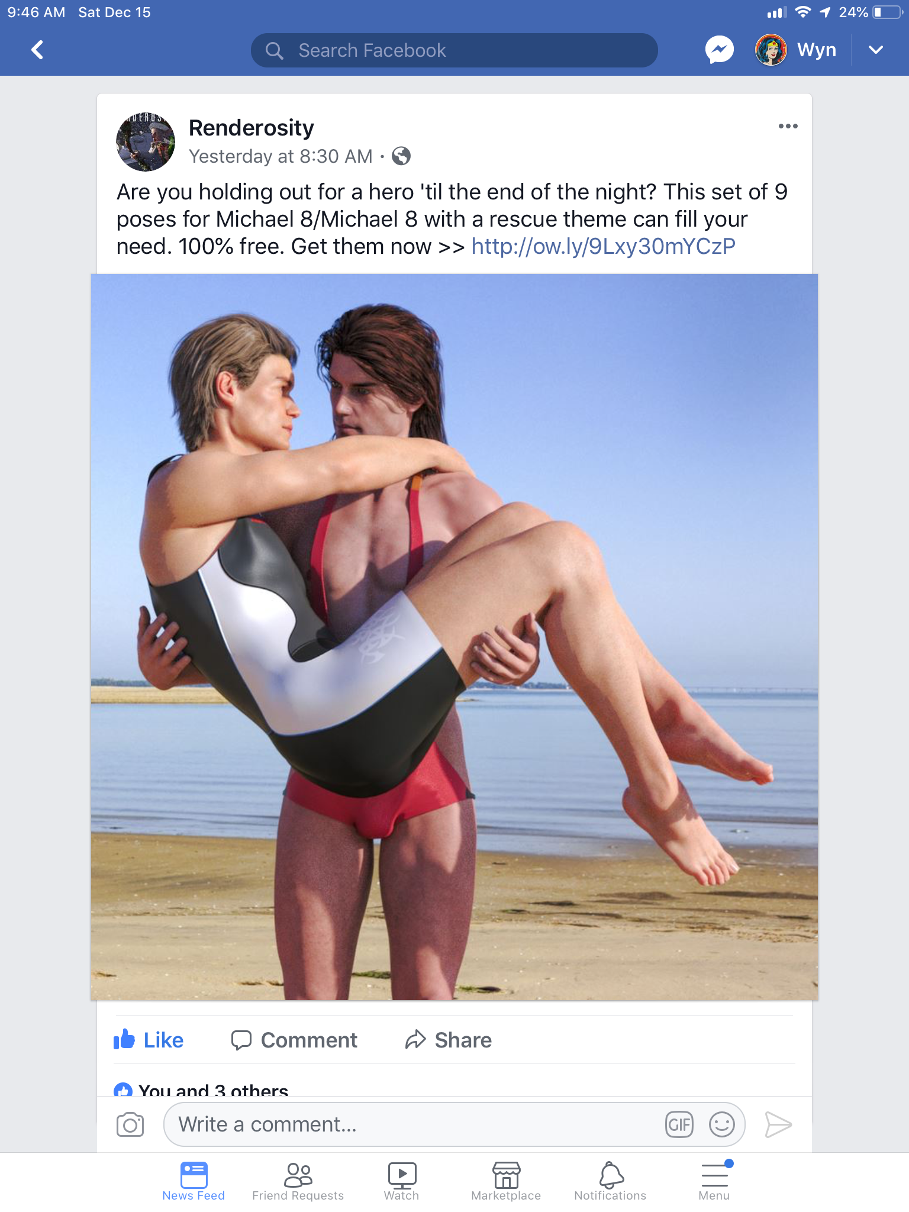Open Friend Requests tab
Viewport: 909px width, 1212px height.
(298, 1181)
